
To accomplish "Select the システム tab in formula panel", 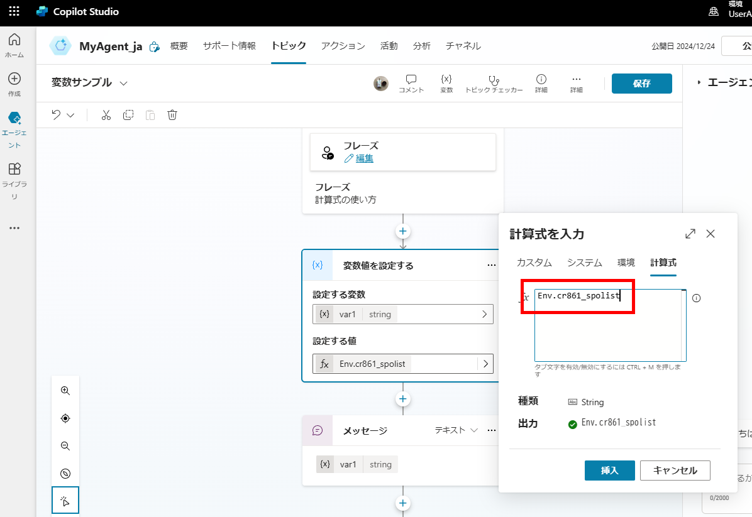I will tap(584, 263).
